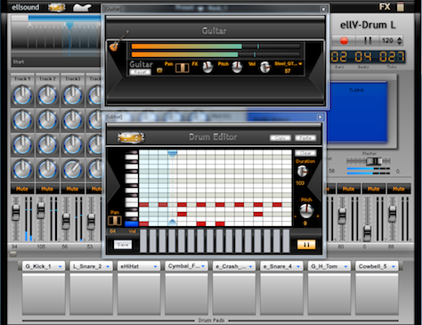Turn the top knob of Track 2
This screenshot has height=325, width=422.
point(47,95)
